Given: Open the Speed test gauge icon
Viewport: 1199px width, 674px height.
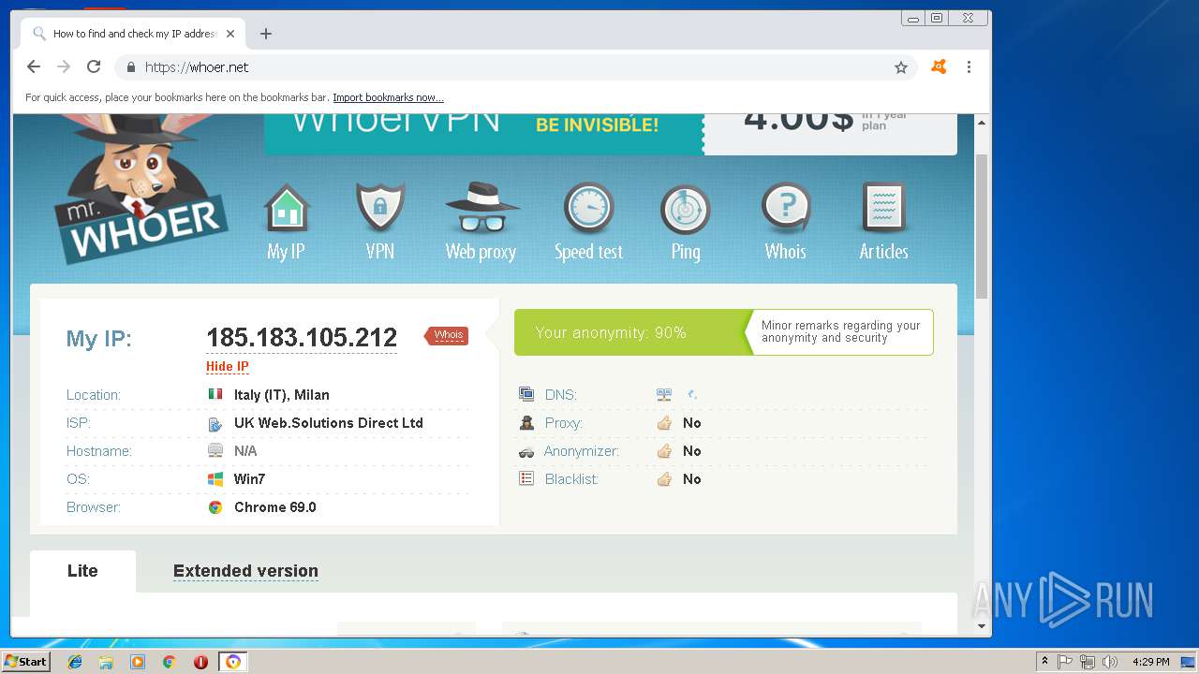Looking at the screenshot, I should 588,208.
